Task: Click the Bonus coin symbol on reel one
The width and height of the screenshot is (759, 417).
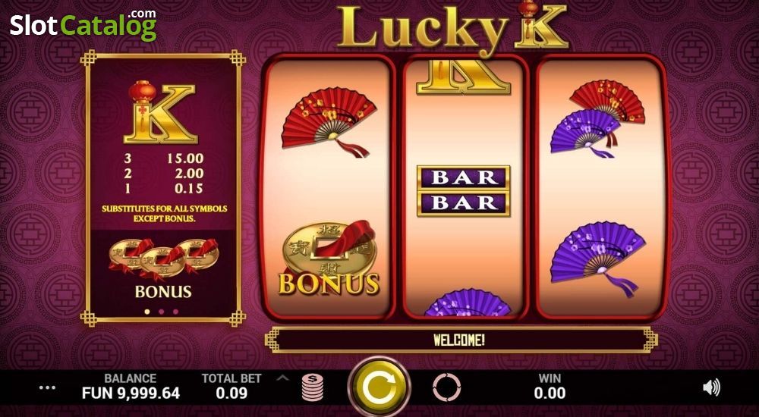Action: coord(329,258)
